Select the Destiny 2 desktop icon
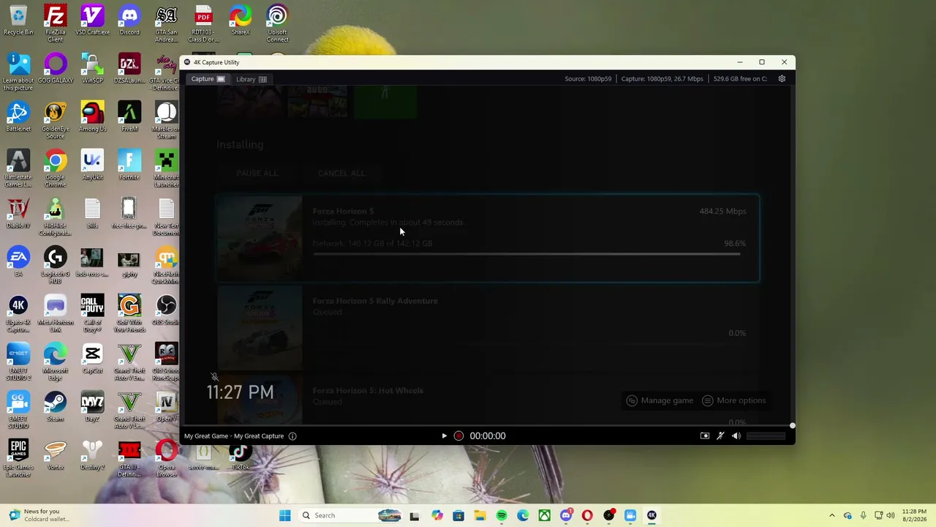The height and width of the screenshot is (527, 936). [x=92, y=455]
